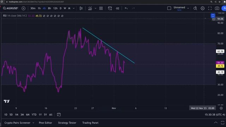Set date range to 5D

(11, 115)
